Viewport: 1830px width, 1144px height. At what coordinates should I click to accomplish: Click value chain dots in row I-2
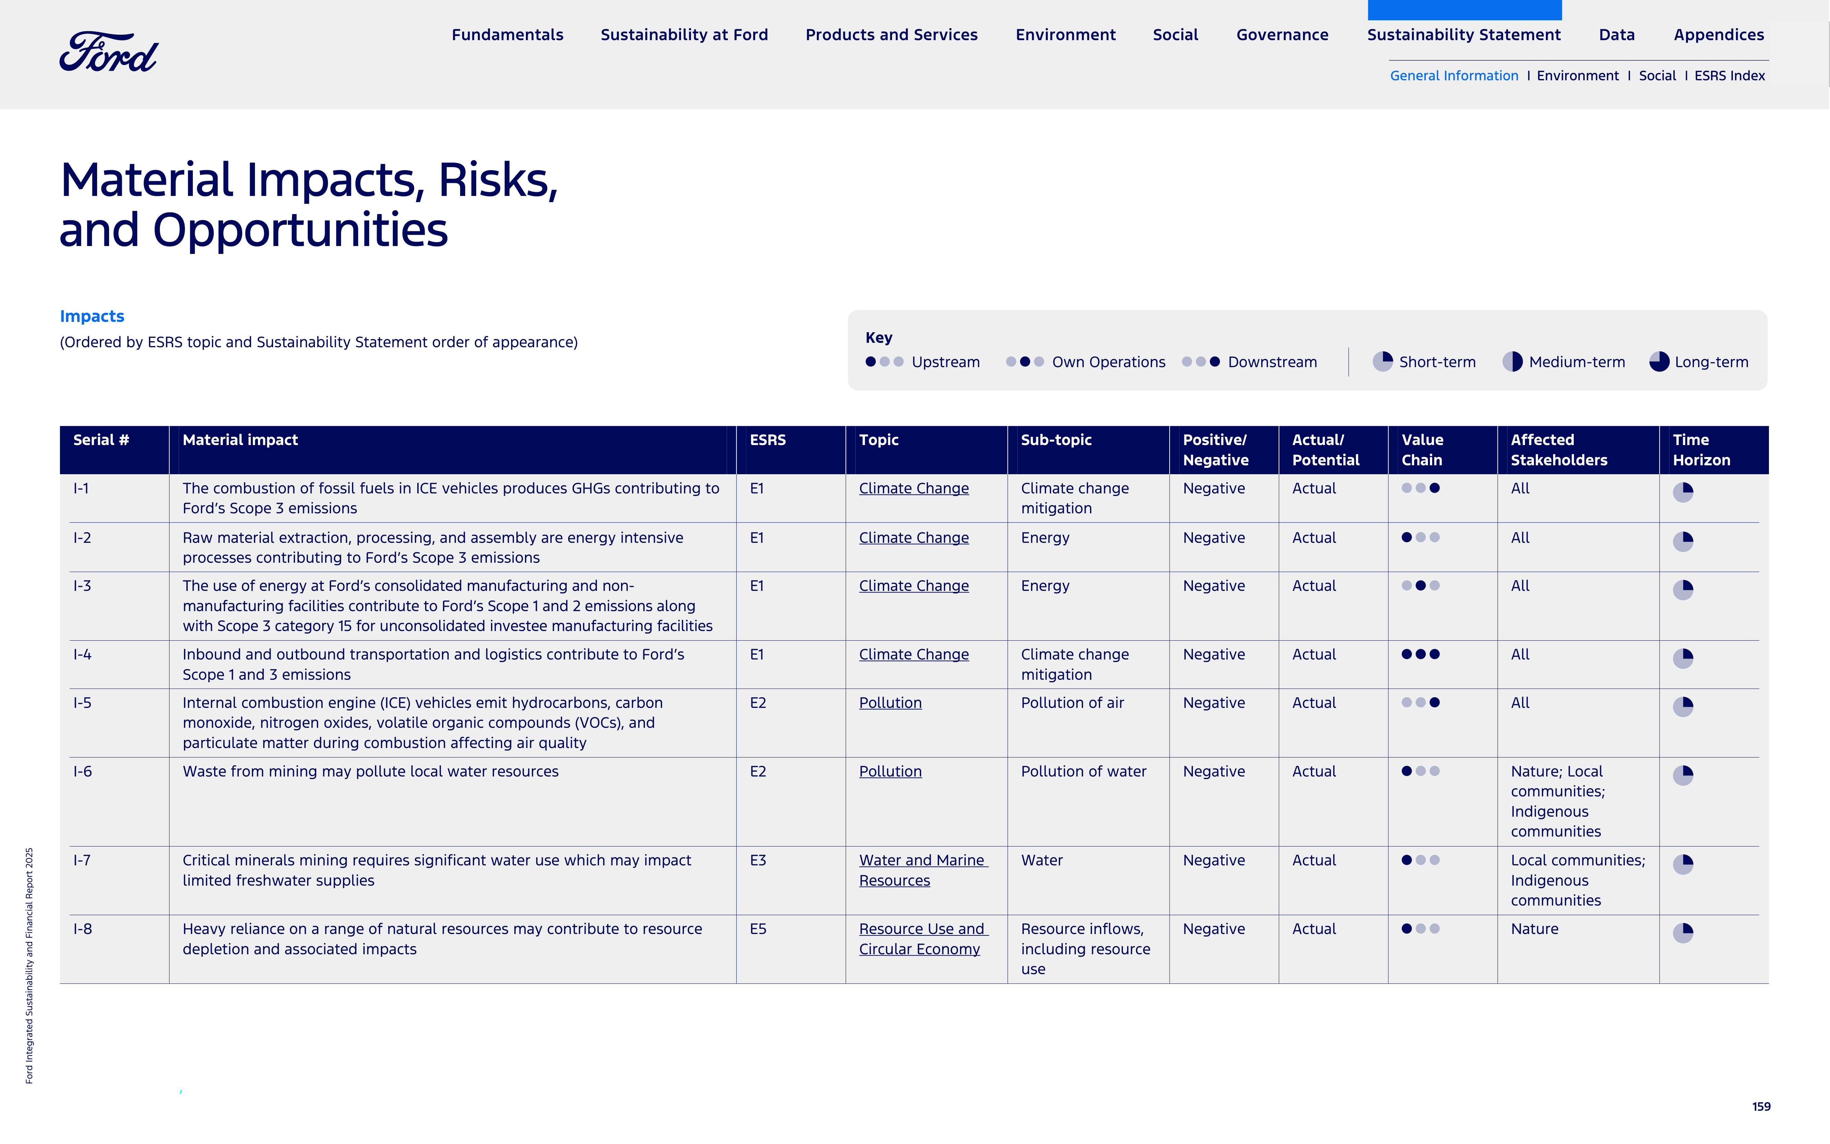coord(1421,537)
